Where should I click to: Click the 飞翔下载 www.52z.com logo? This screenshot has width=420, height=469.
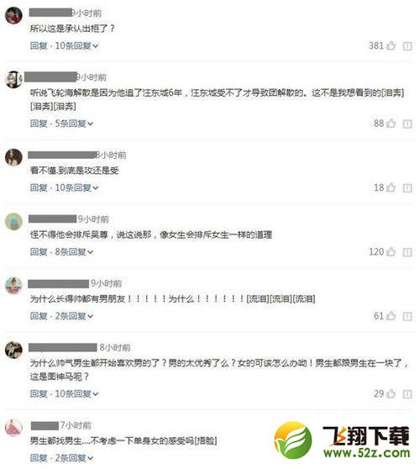click(x=343, y=440)
